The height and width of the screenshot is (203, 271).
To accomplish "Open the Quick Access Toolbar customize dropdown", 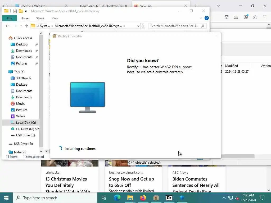I will coord(26,11).
